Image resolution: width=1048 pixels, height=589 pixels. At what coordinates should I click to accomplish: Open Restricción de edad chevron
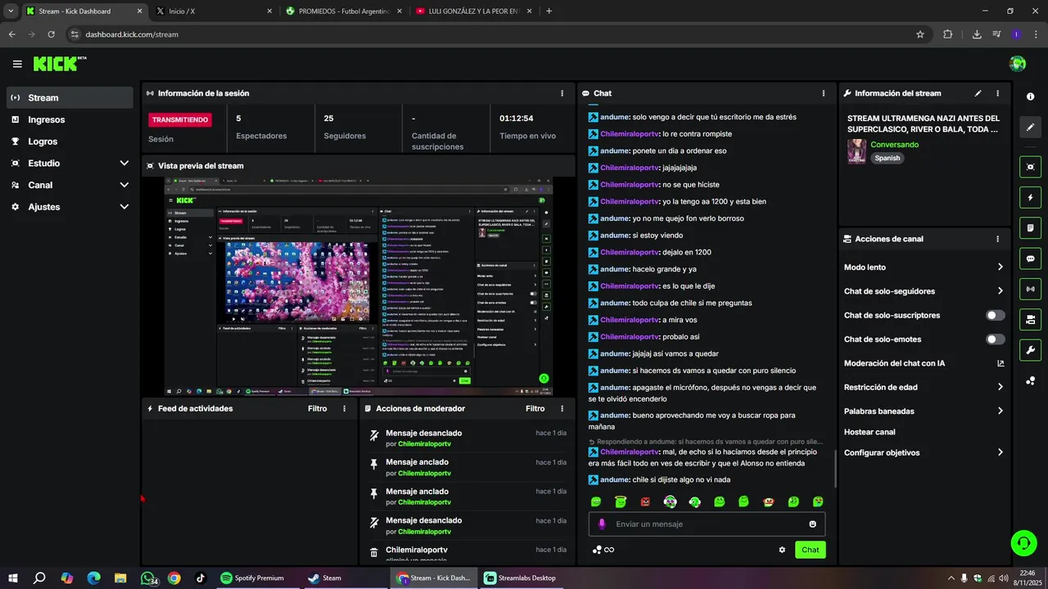1000,387
